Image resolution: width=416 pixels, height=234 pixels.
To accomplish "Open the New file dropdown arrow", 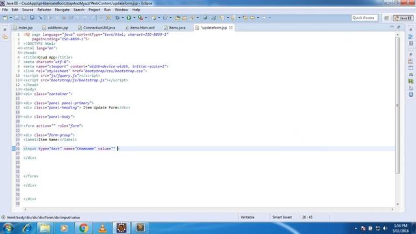I will click(10, 18).
